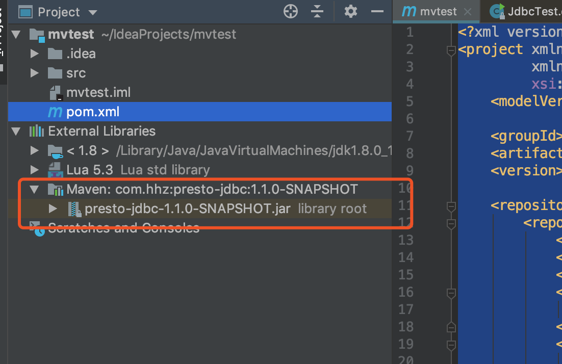The height and width of the screenshot is (364, 562).
Task: Switch to the JdbcTest editor tab
Action: click(x=522, y=11)
